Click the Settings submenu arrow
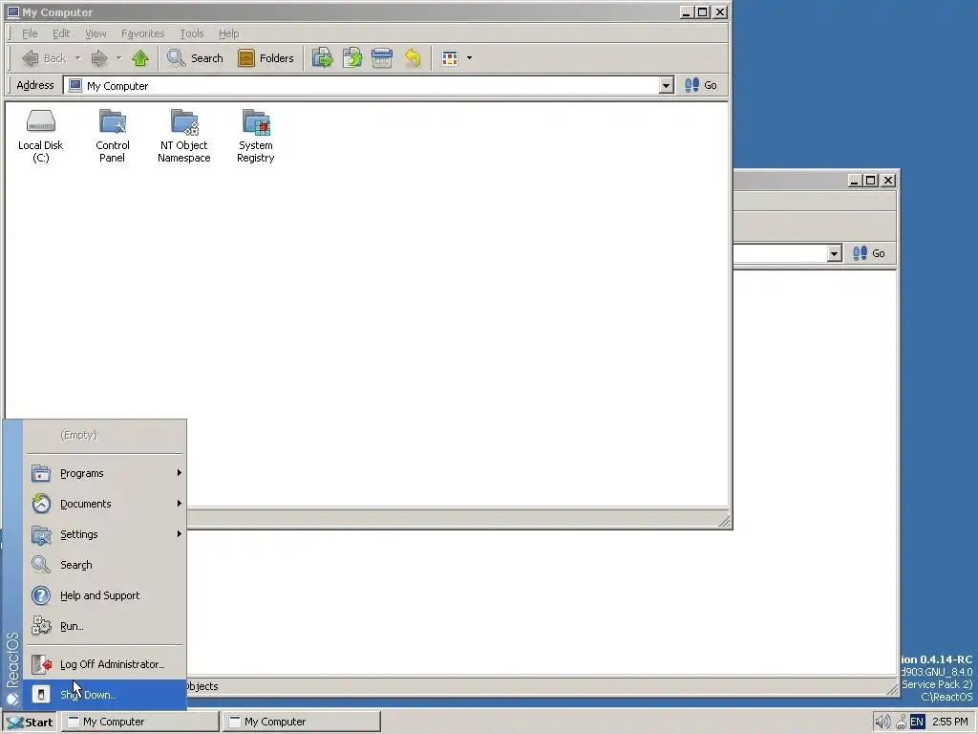Image resolution: width=978 pixels, height=734 pixels. 179,534
